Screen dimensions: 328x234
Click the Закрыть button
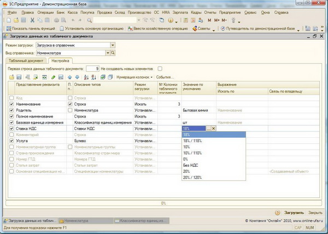[x=315, y=213]
